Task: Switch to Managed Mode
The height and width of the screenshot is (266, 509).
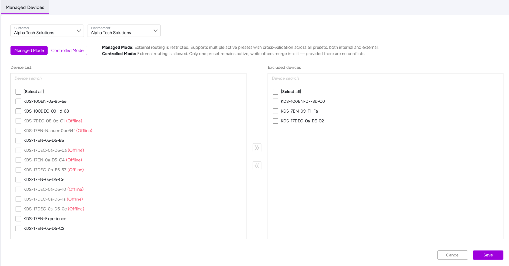Action: [x=29, y=50]
